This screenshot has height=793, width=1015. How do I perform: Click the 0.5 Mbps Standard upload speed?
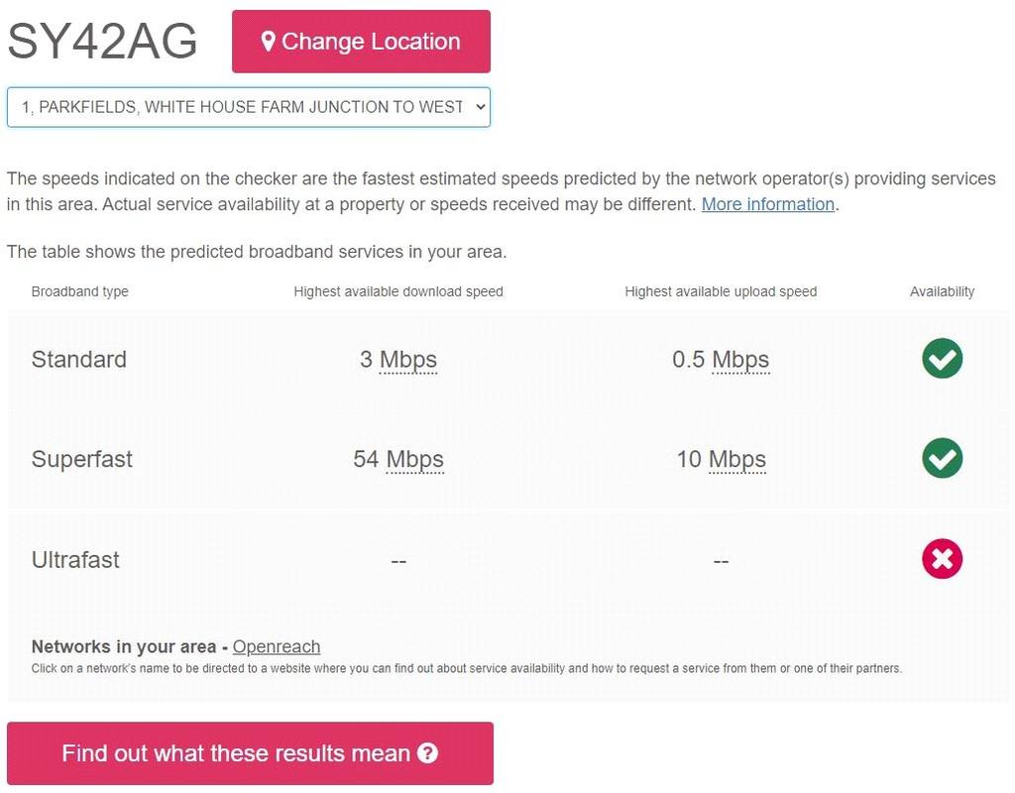click(721, 360)
